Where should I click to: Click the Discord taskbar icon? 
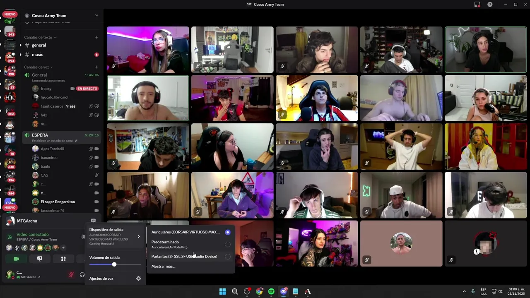pyautogui.click(x=284, y=291)
